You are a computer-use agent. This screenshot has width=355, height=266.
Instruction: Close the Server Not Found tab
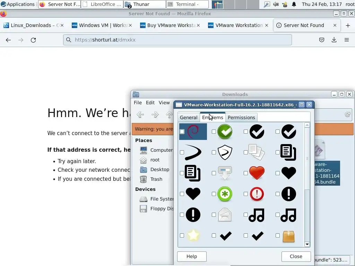335,25
